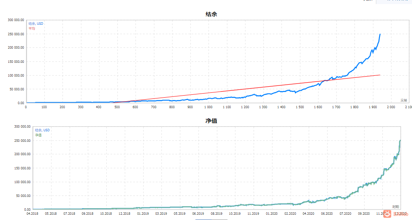Screen dimensions: 412x220
Task: Click trade number 1 900 on the x-axis
Action: point(373,107)
